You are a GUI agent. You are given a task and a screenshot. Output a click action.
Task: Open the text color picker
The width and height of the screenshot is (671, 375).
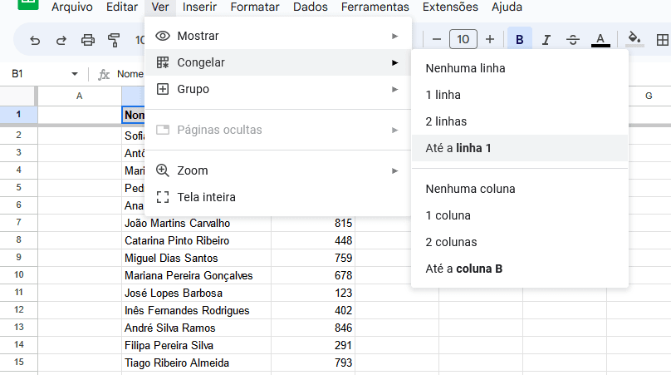pos(600,39)
